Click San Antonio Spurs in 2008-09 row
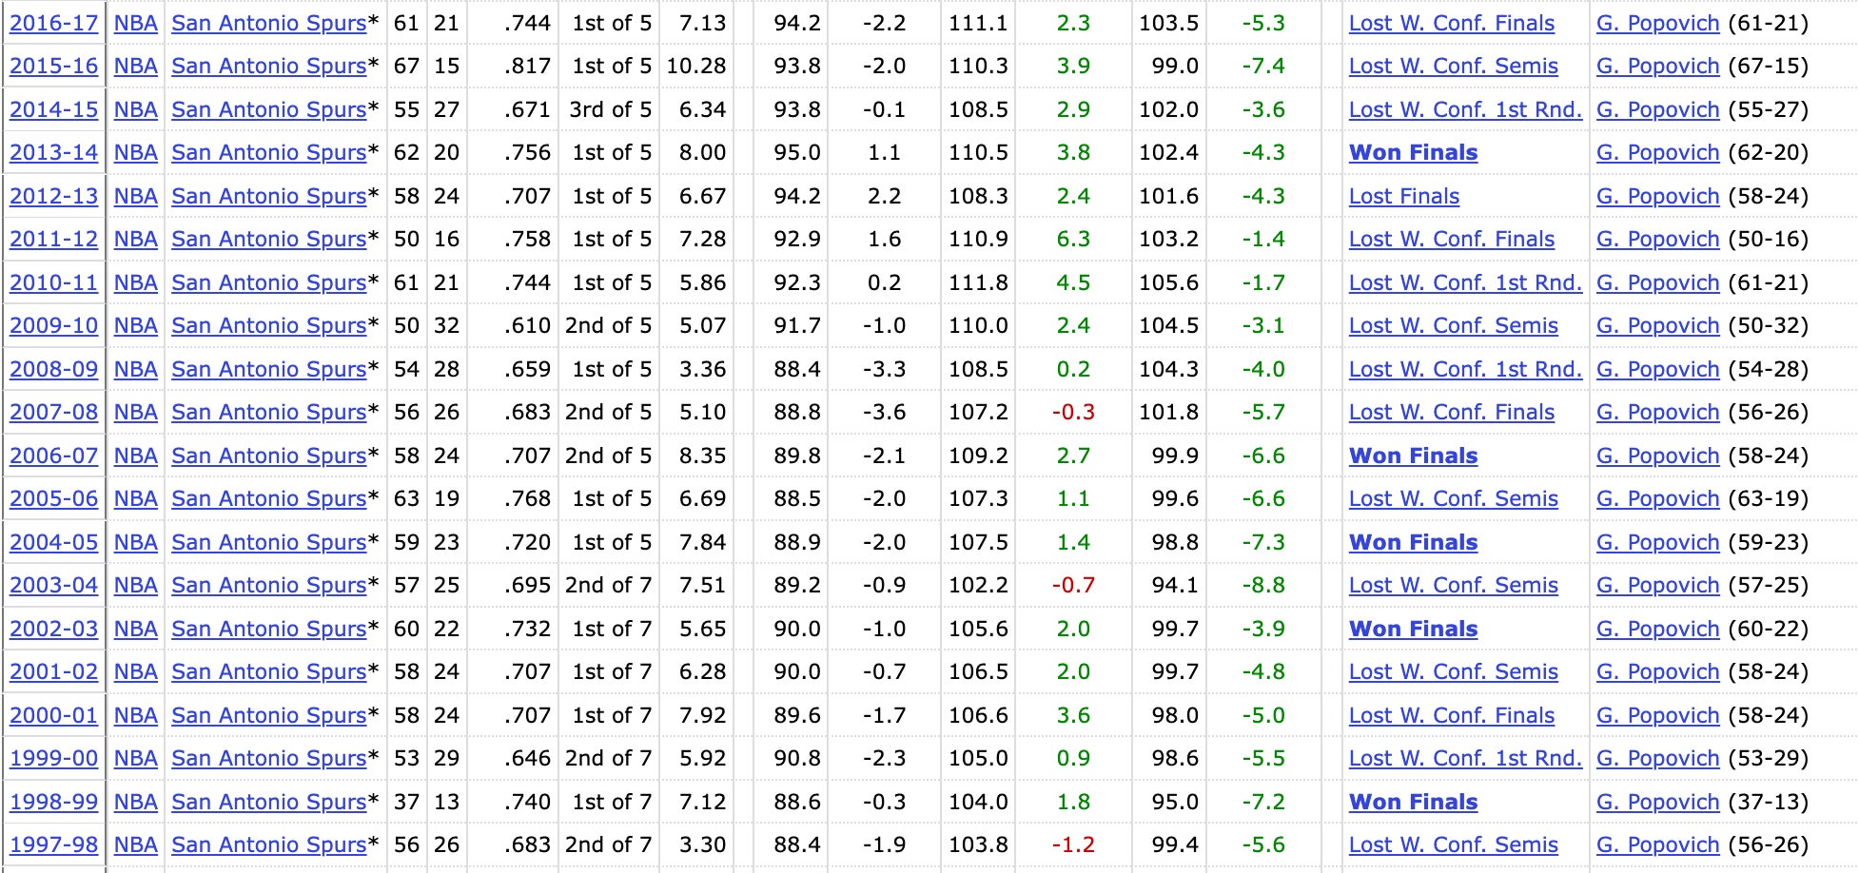Image resolution: width=1859 pixels, height=873 pixels. pyautogui.click(x=268, y=369)
